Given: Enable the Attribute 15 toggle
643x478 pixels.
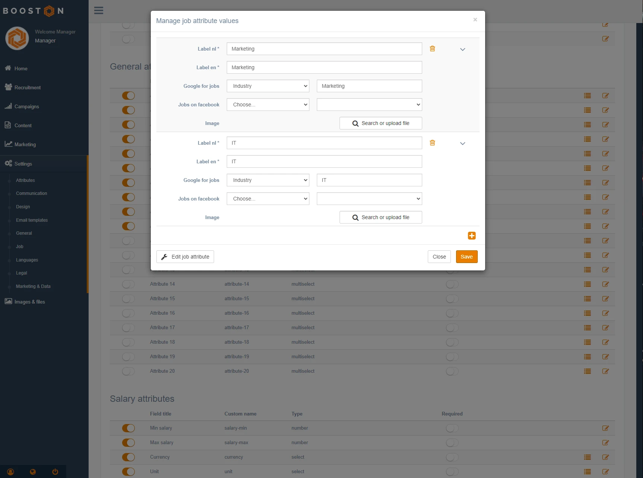Looking at the screenshot, I should point(128,299).
